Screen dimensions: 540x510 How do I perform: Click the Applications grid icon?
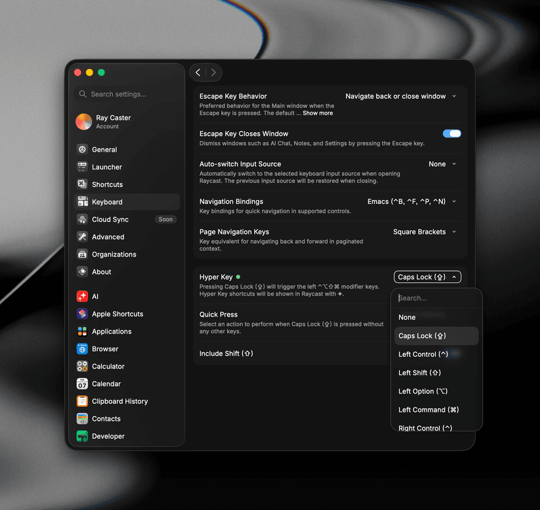82,332
